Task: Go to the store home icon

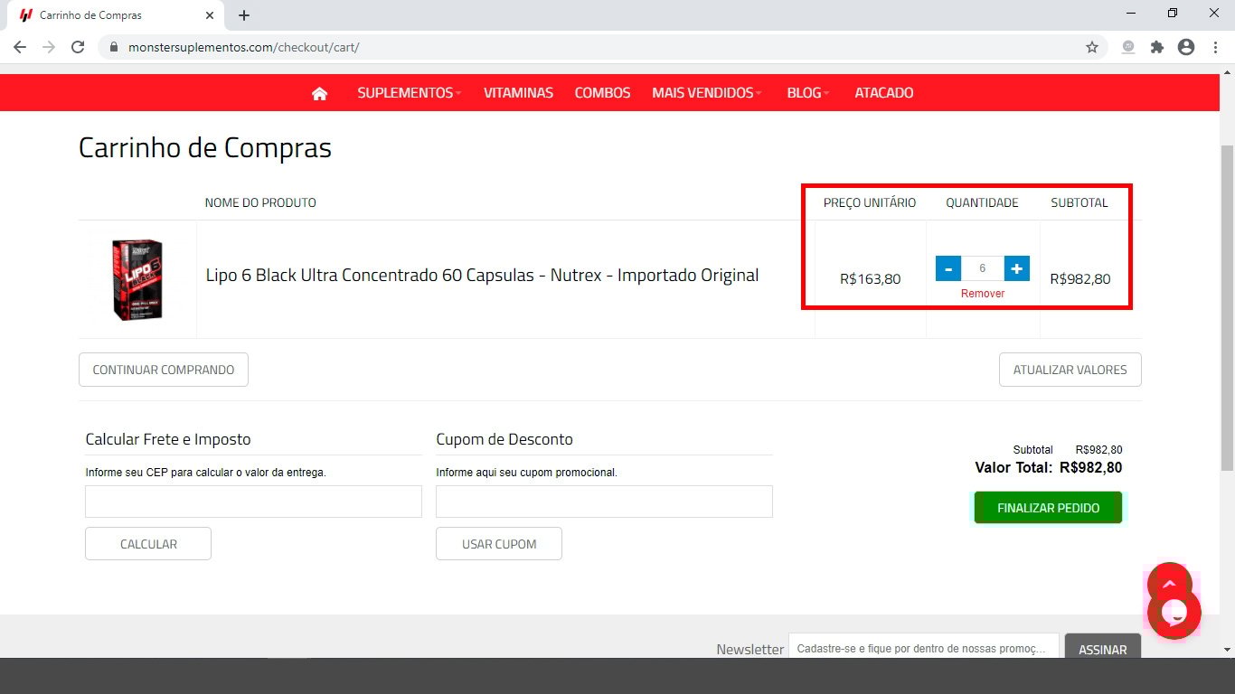Action: 319,93
